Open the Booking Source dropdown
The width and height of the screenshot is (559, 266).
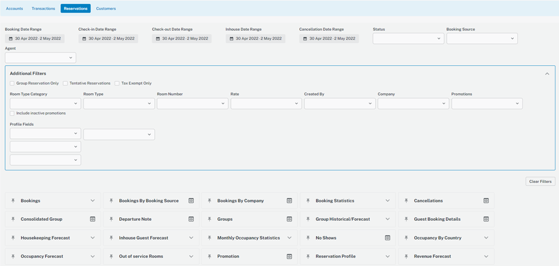coord(482,38)
